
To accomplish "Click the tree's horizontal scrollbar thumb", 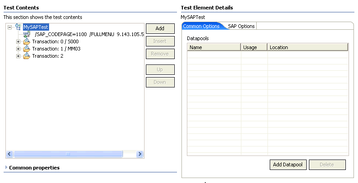I will 68,154.
